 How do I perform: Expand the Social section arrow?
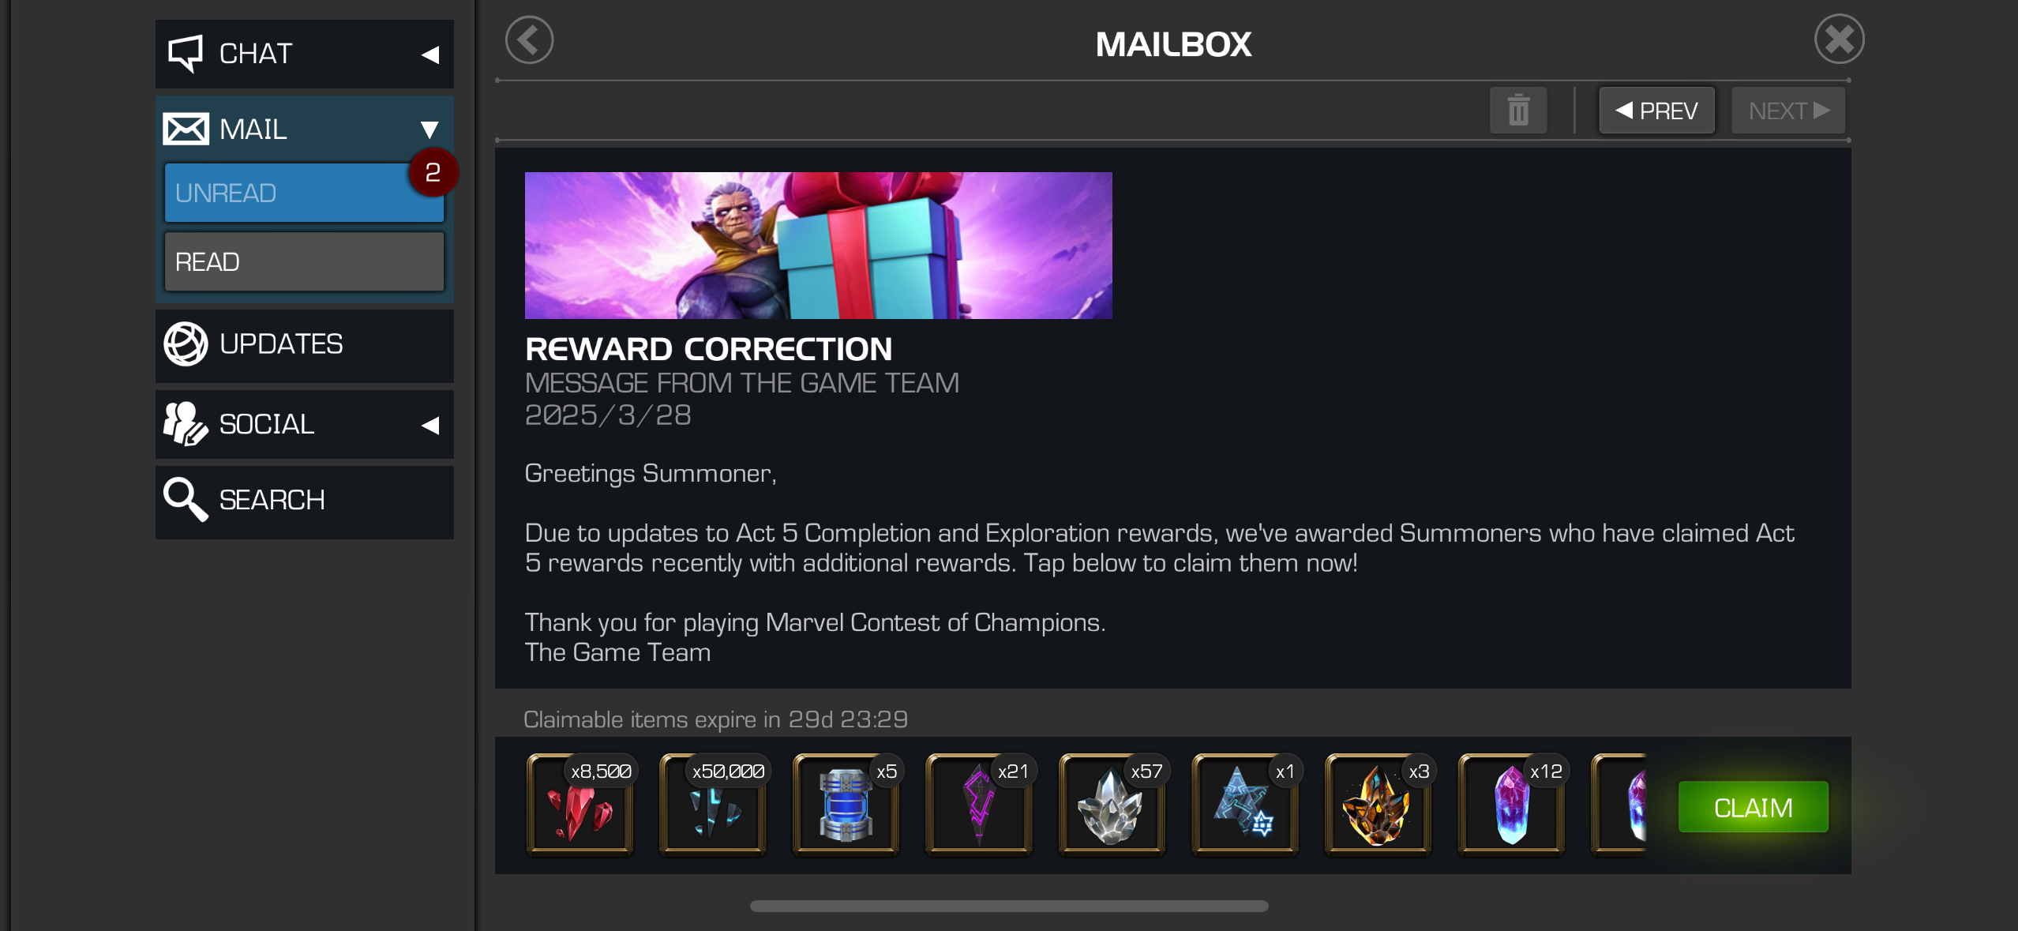(430, 426)
